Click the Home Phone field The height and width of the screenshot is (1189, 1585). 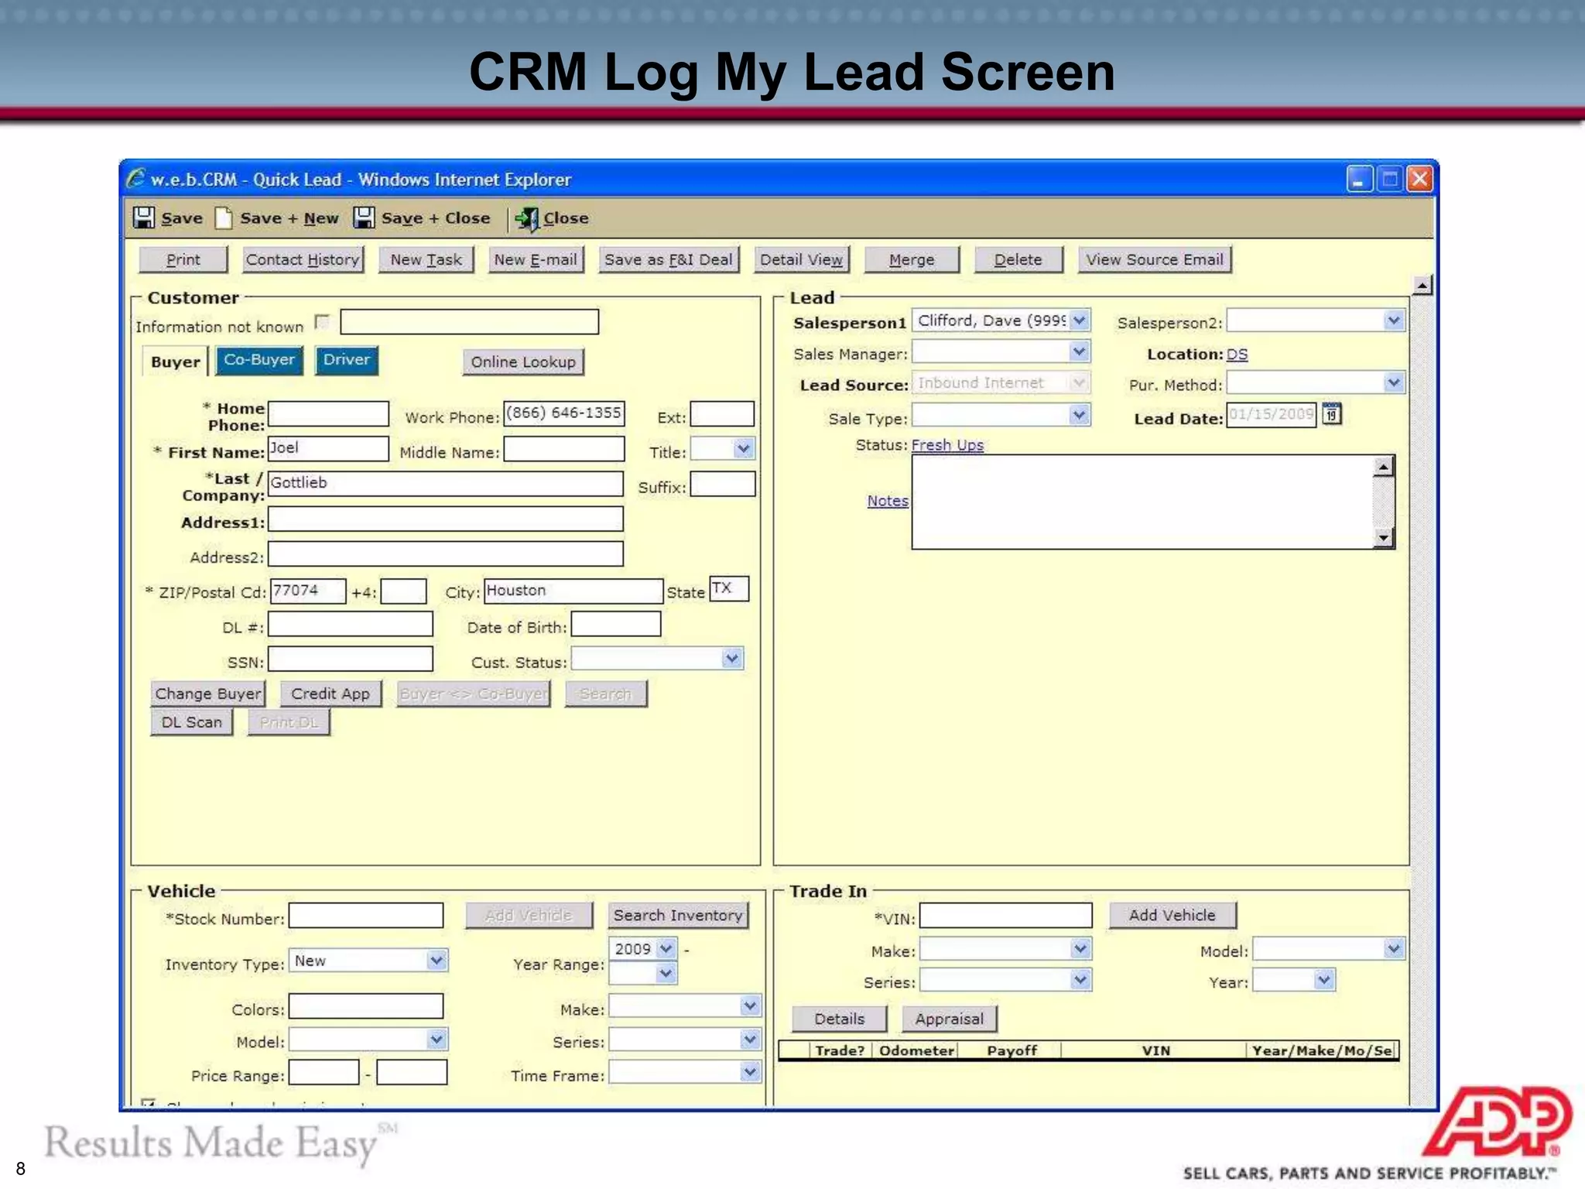[328, 413]
